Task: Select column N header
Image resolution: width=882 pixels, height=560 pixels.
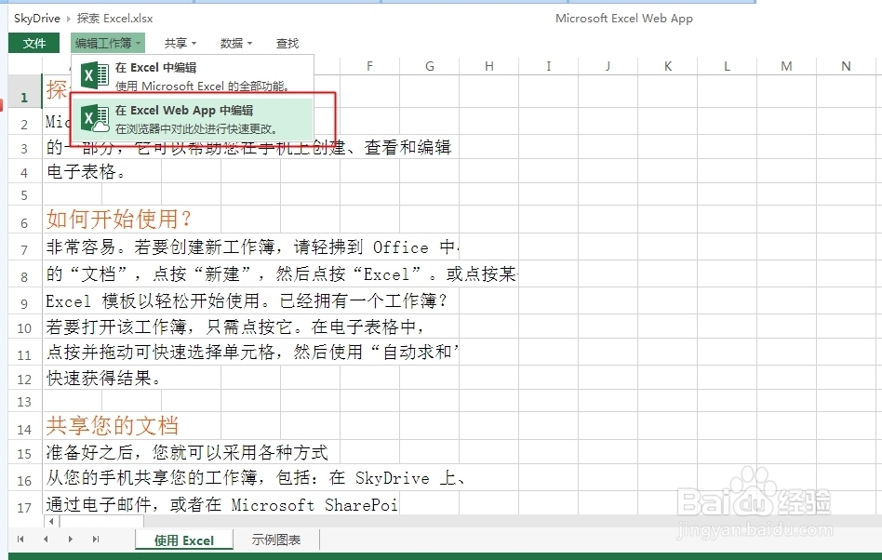Action: pyautogui.click(x=846, y=66)
